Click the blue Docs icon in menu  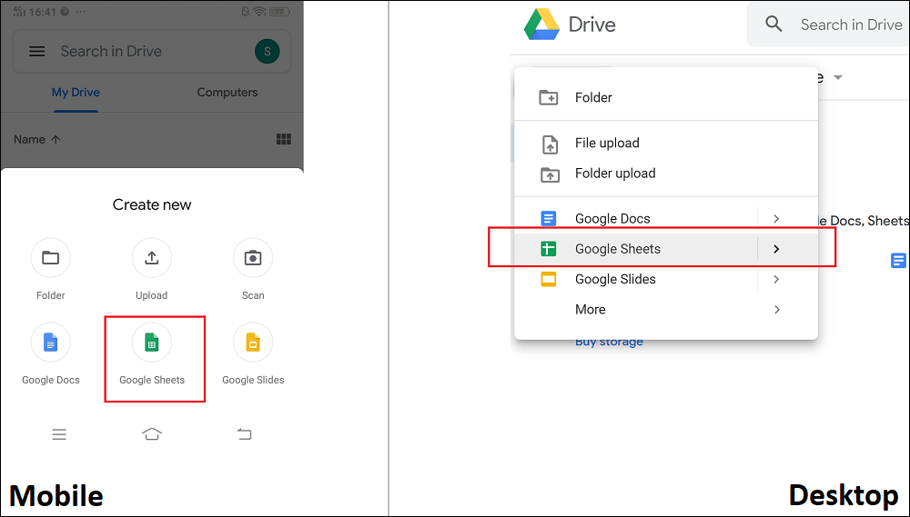click(549, 218)
